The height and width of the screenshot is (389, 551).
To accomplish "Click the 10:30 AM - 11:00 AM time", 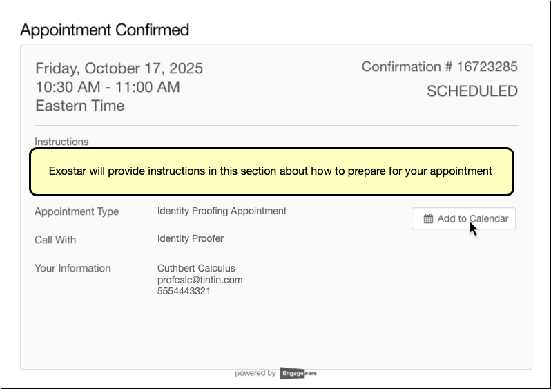I will pos(107,87).
